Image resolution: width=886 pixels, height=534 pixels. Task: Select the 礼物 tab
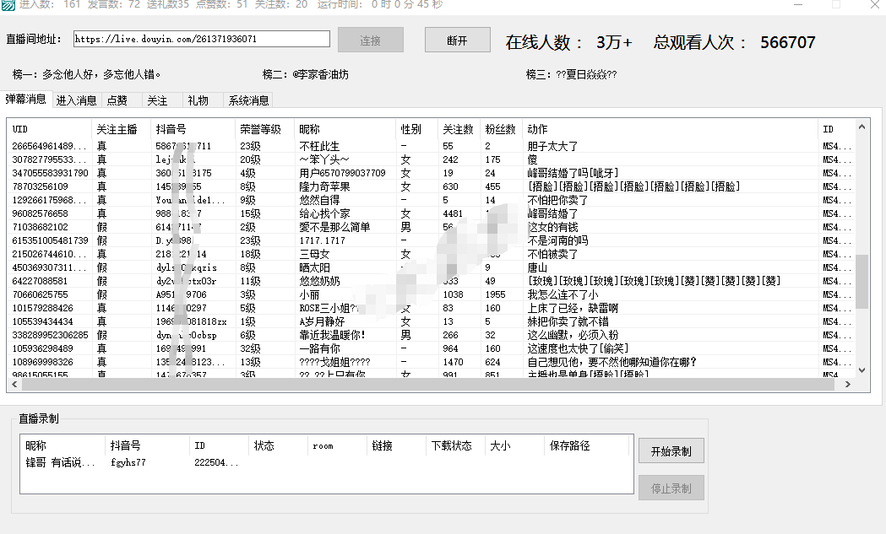click(198, 100)
